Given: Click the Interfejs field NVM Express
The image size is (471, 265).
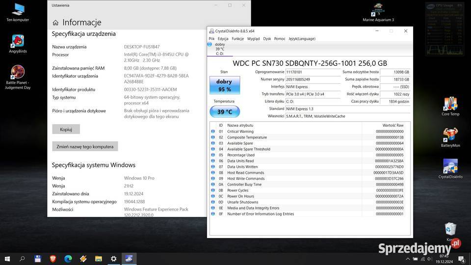Looking at the screenshot, I should (313, 87).
